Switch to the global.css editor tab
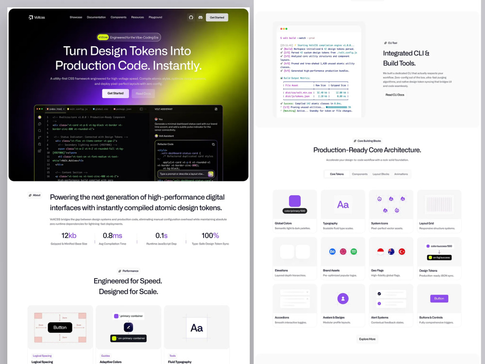This screenshot has width=485, height=364. coord(100,109)
